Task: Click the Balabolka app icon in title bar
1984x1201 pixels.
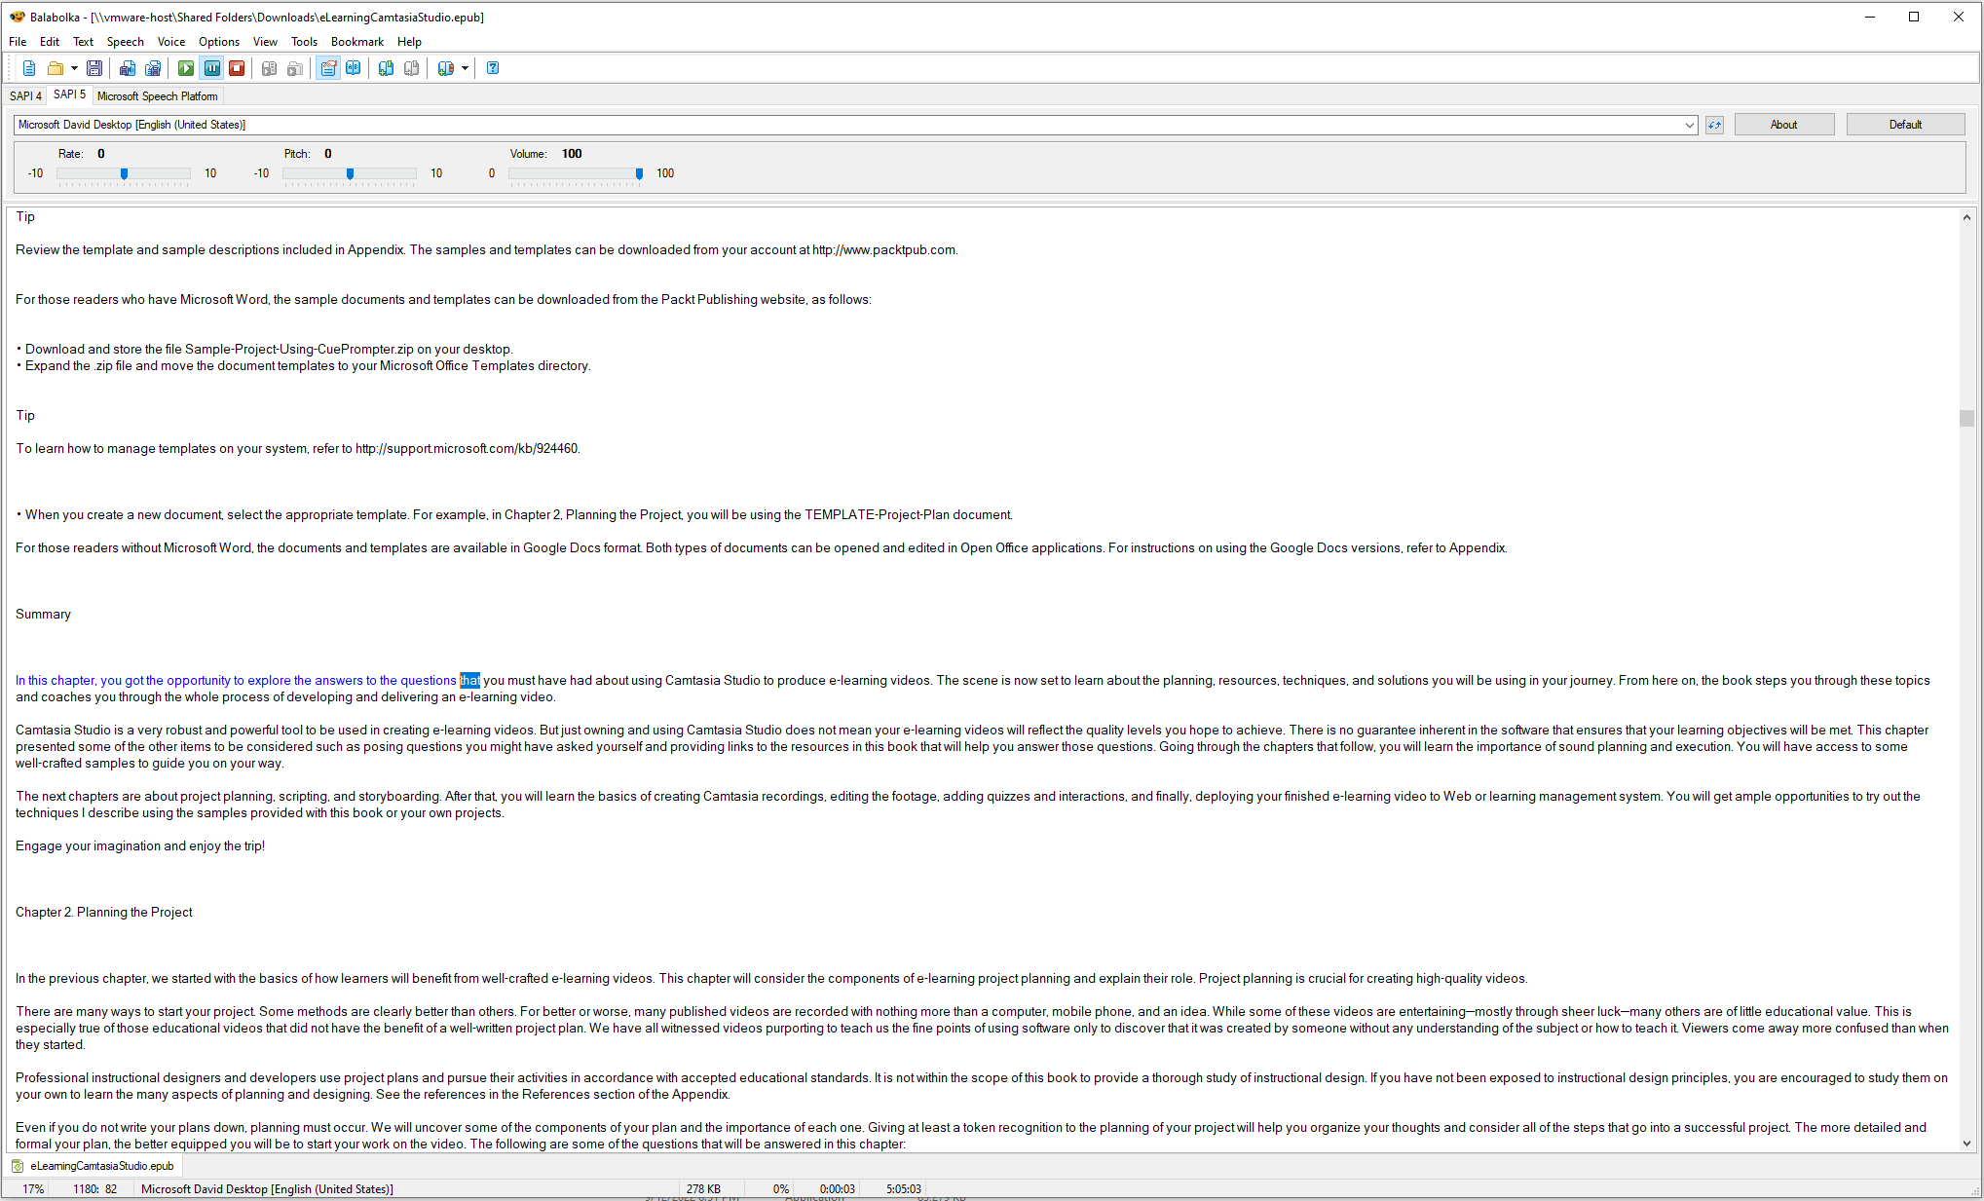Action: coord(17,17)
